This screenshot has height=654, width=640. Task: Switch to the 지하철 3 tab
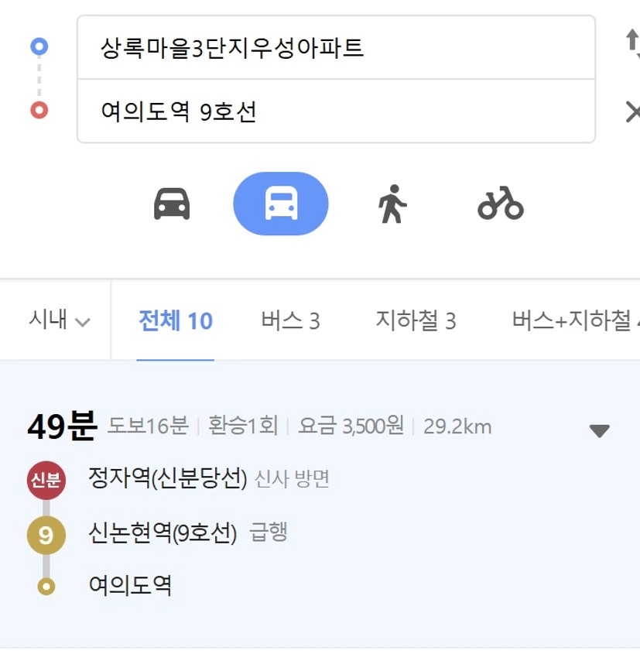416,320
